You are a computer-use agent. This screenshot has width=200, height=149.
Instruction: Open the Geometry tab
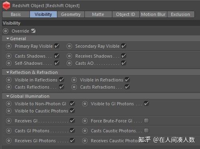71,14
